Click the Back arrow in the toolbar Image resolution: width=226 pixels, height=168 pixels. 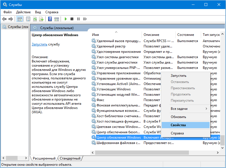pyautogui.click(x=4, y=19)
